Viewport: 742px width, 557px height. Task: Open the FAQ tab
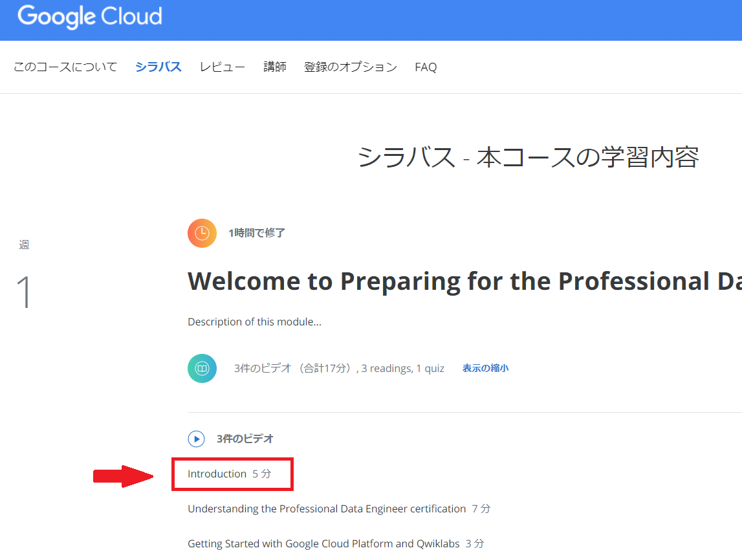(x=426, y=67)
